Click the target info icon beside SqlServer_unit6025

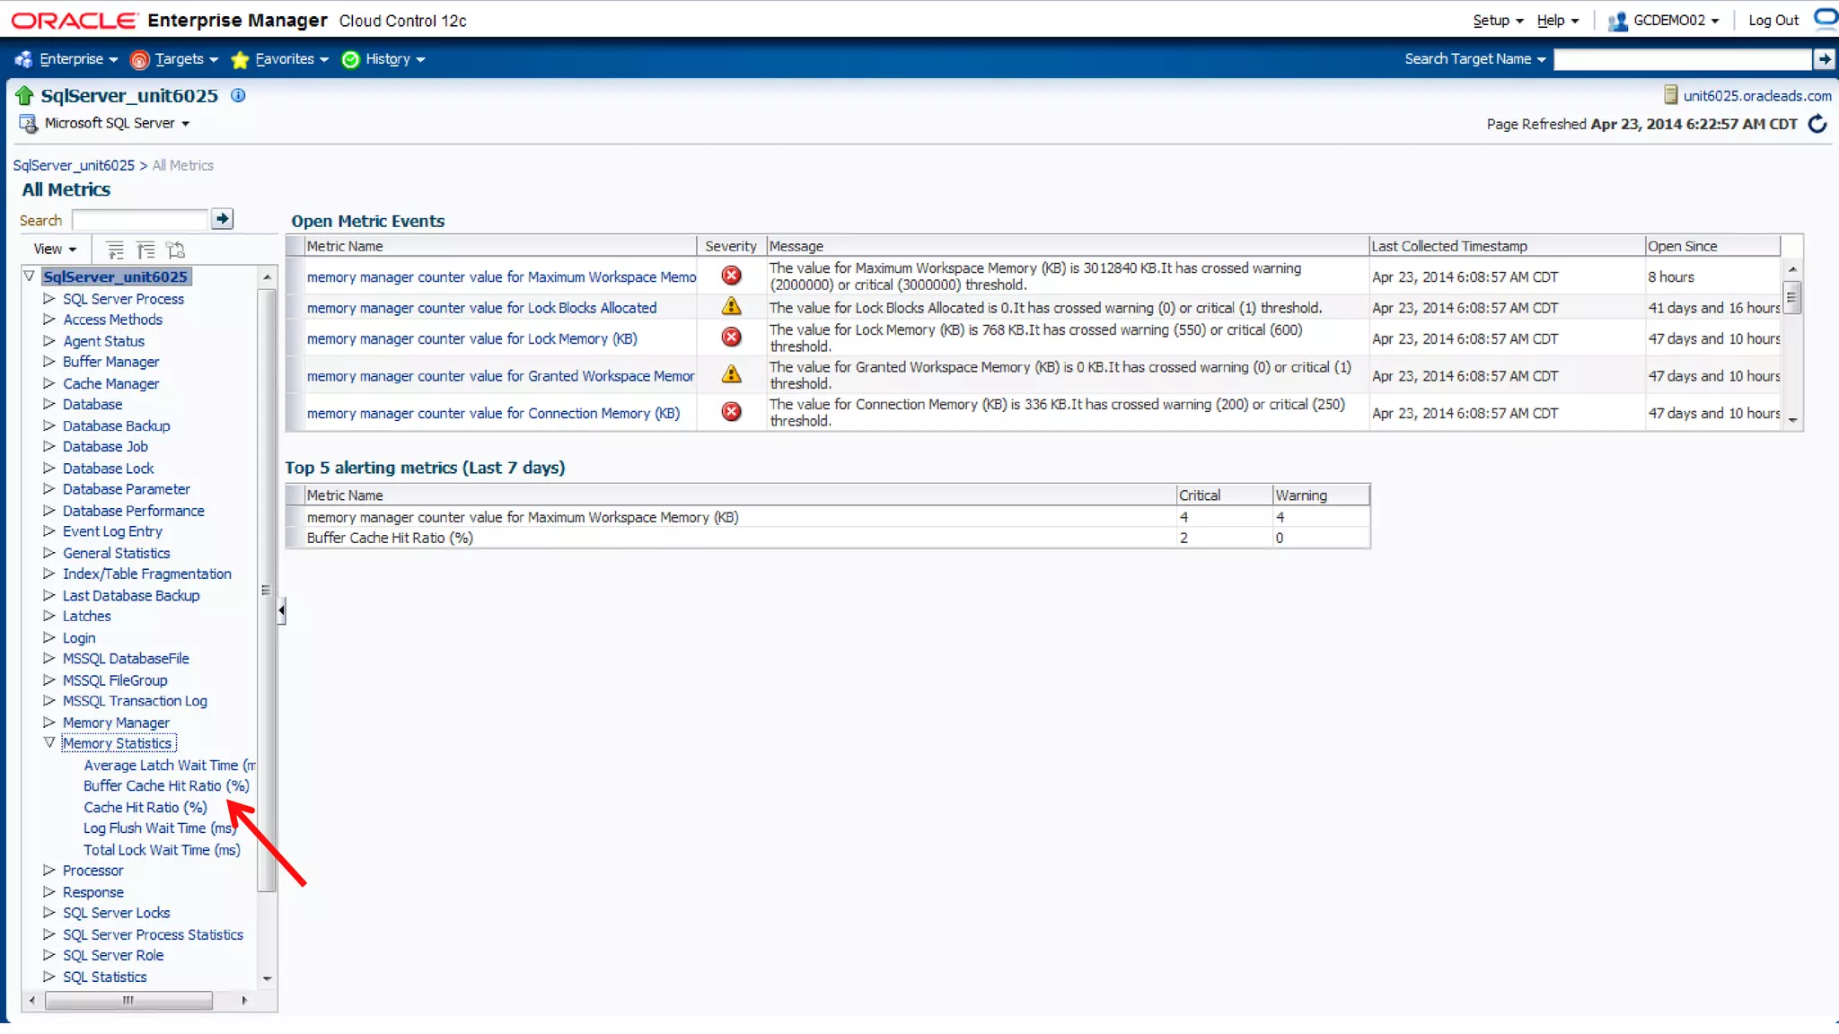tap(238, 95)
